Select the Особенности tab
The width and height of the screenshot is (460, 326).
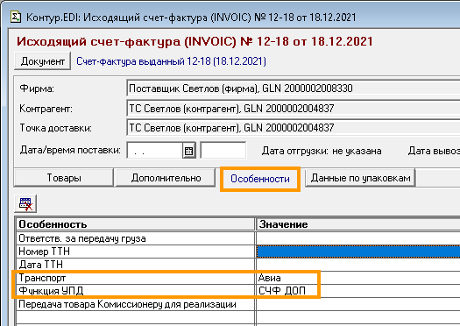[260, 179]
